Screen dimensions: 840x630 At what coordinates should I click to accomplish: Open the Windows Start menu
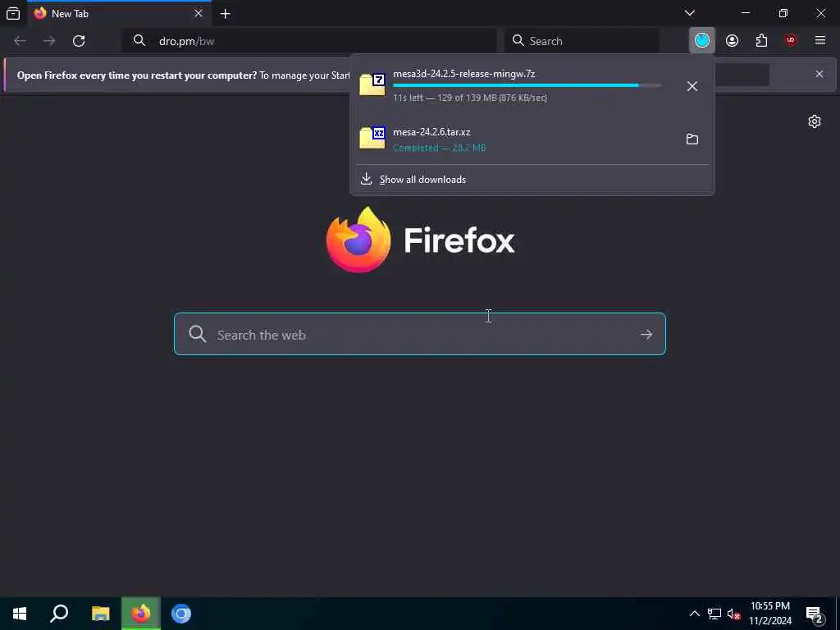tap(20, 614)
